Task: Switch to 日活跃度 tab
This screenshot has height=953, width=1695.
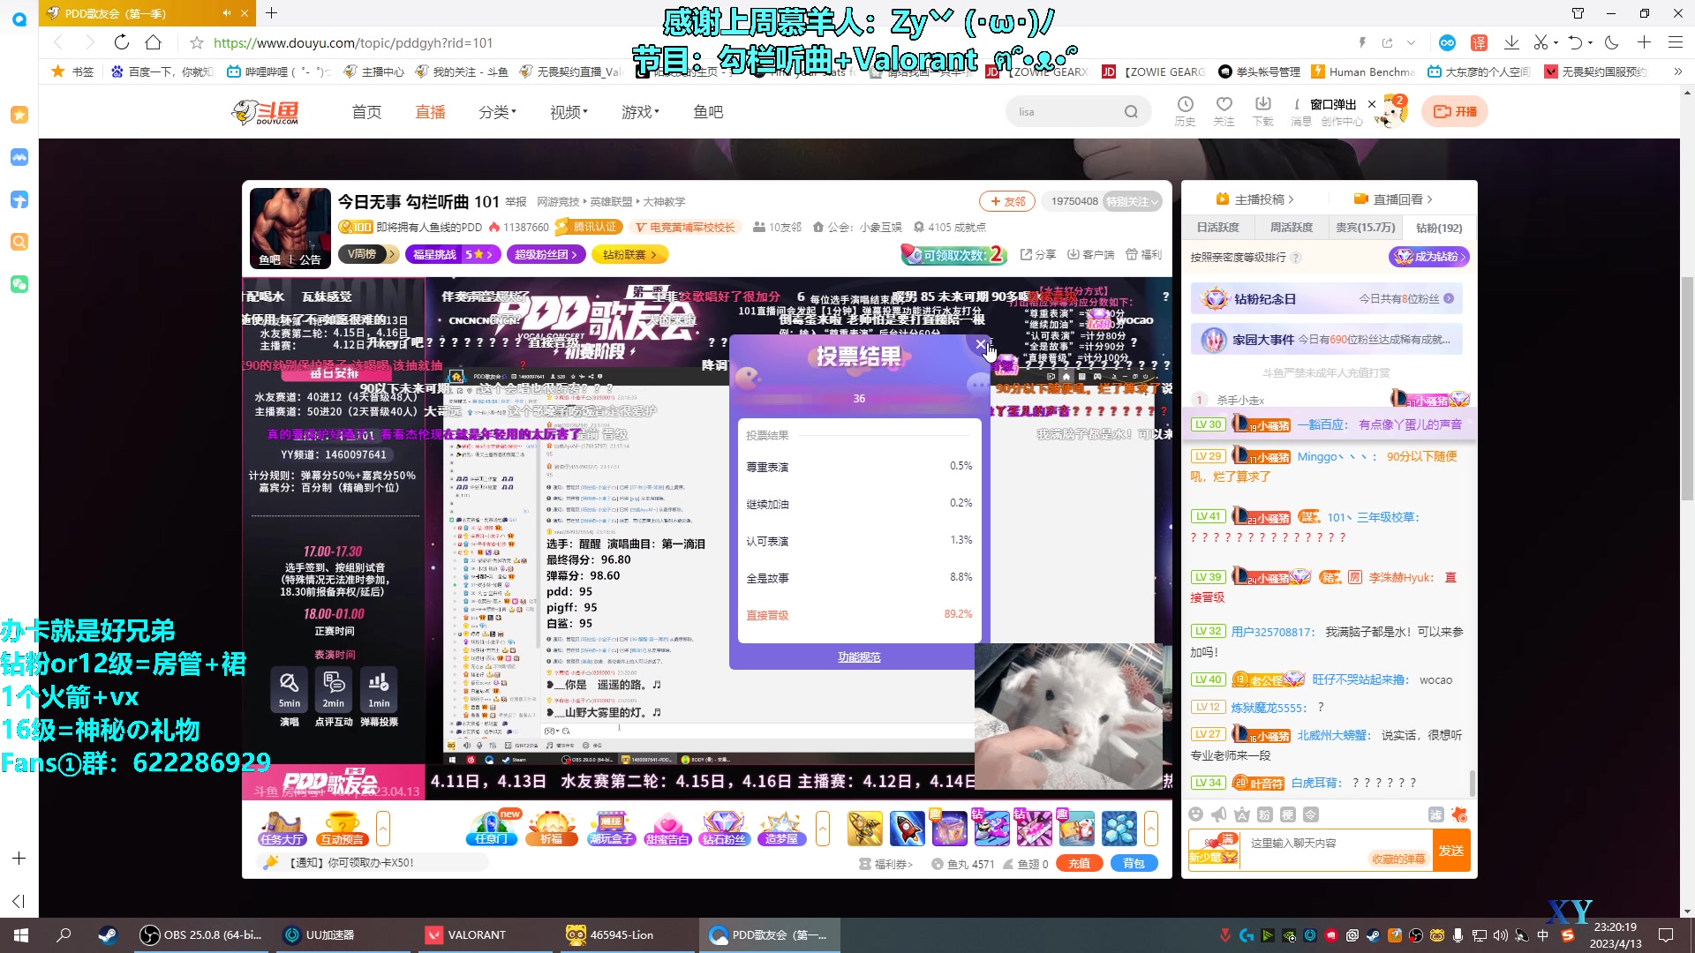Action: pos(1217,228)
